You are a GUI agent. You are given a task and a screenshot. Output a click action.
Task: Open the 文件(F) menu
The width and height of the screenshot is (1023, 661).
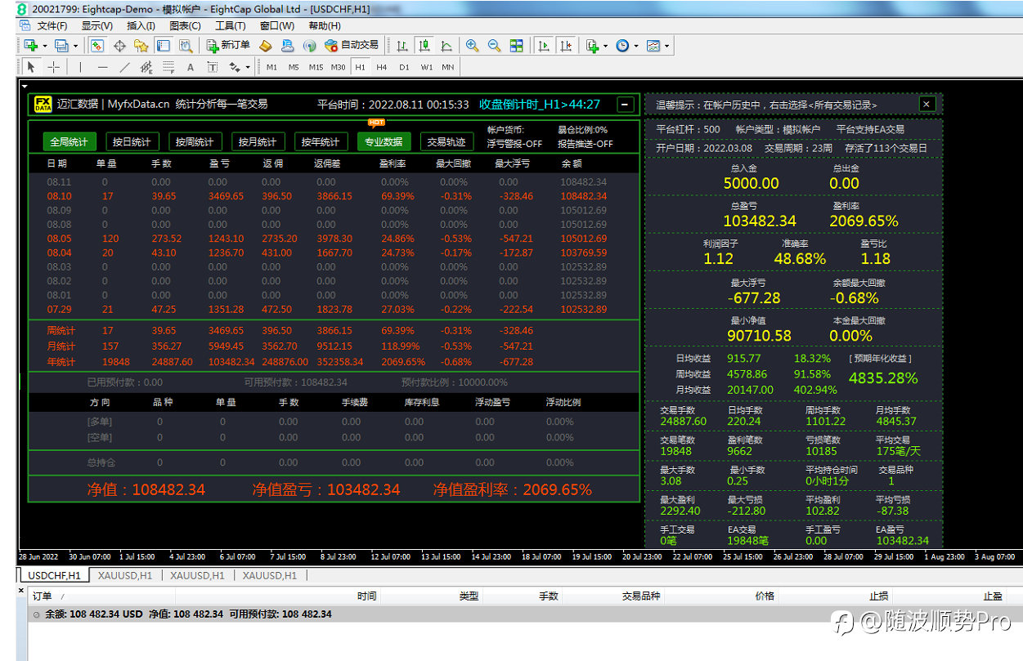coord(52,25)
